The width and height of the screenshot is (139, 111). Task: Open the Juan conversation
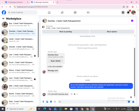coord(19,79)
